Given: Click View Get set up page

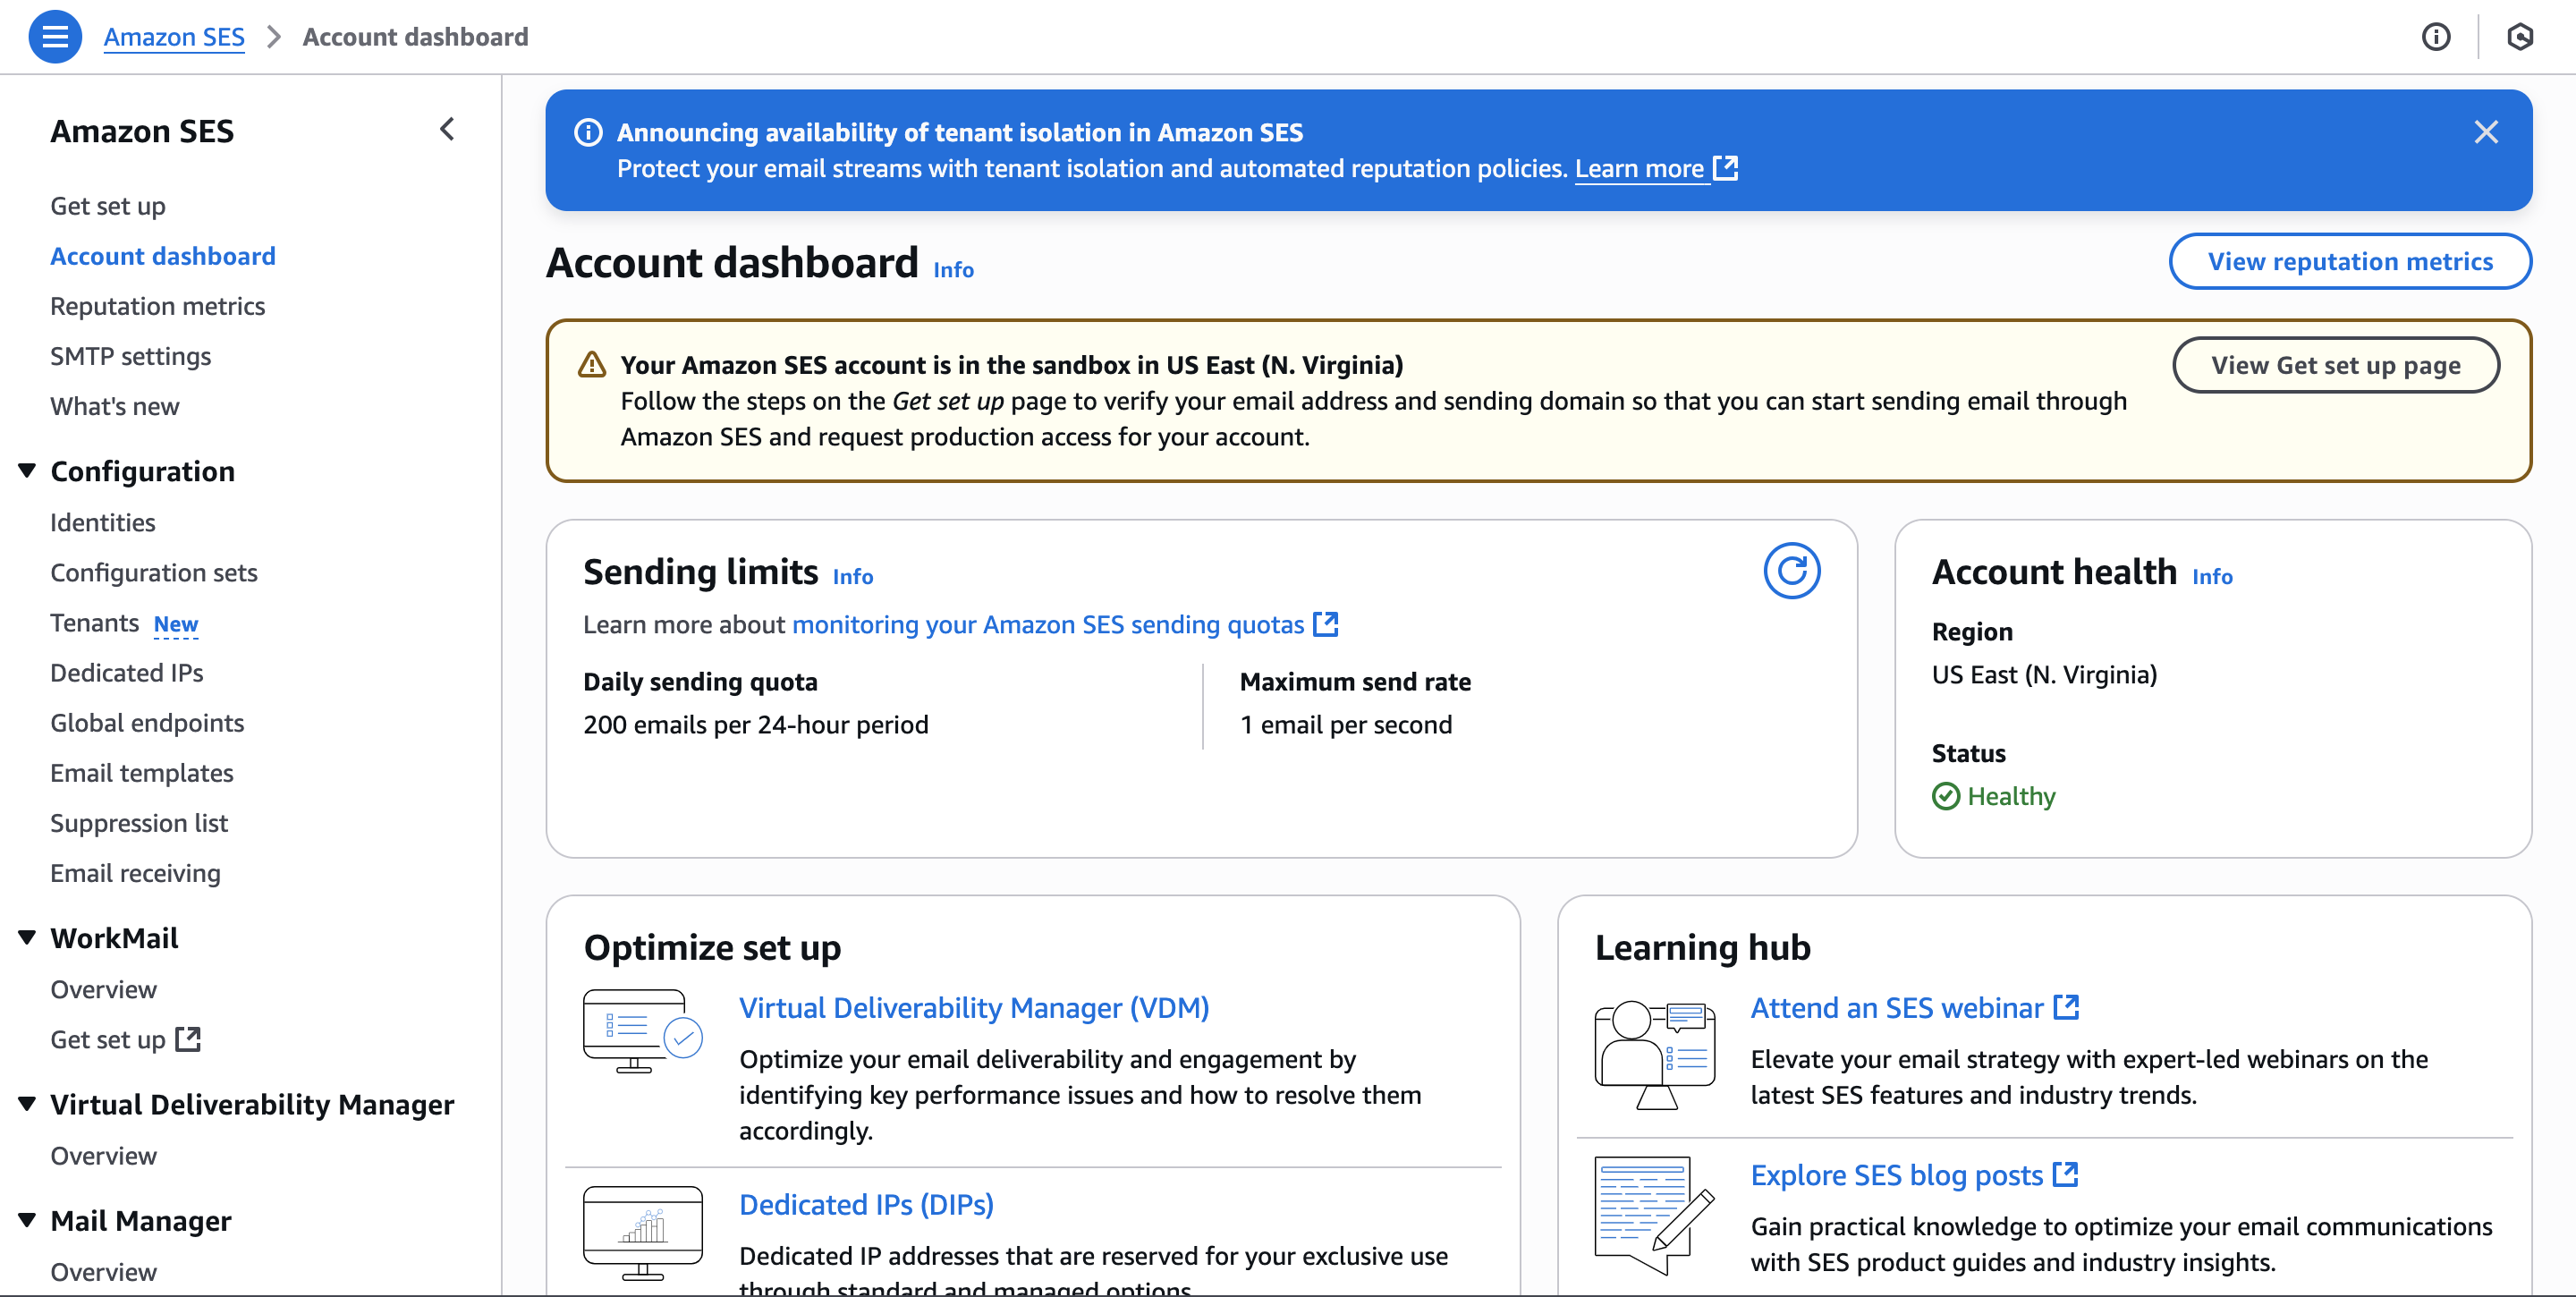Looking at the screenshot, I should [x=2336, y=365].
